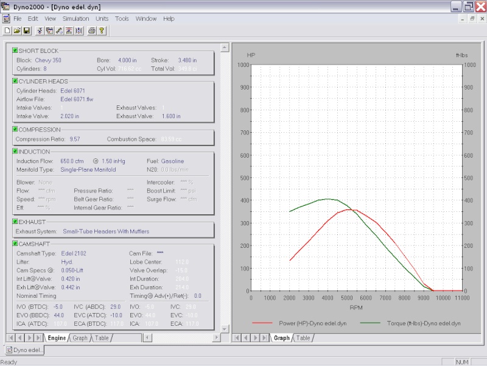This screenshot has height=366, width=487.
Task: Open the Tools menu
Action: 122,19
